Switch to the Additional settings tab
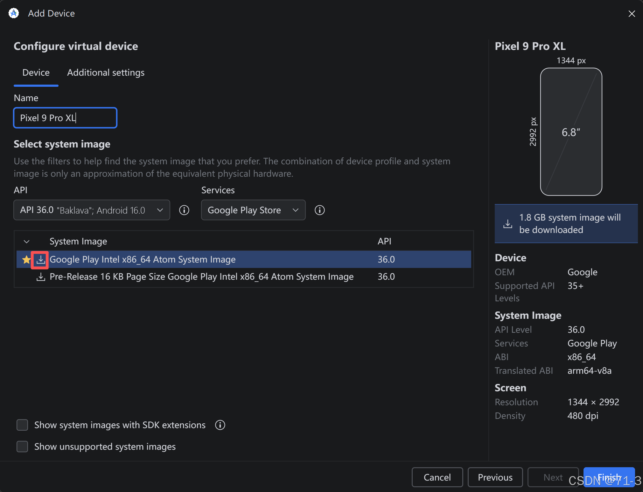643x492 pixels. [106, 73]
